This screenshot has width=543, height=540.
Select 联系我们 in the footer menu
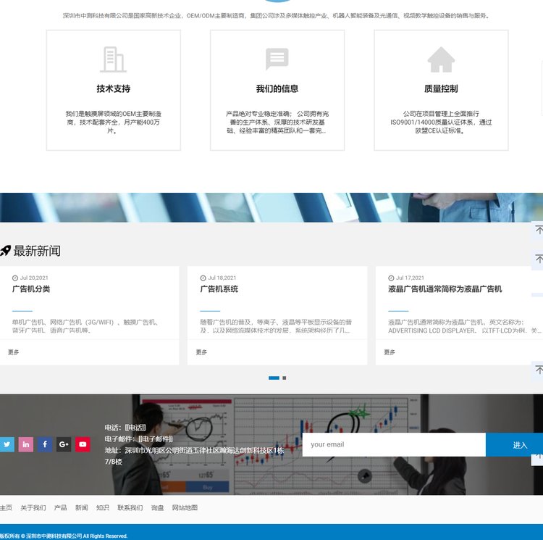(130, 508)
